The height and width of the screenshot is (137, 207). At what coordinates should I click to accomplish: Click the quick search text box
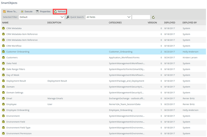pyautogui.click(x=141, y=17)
